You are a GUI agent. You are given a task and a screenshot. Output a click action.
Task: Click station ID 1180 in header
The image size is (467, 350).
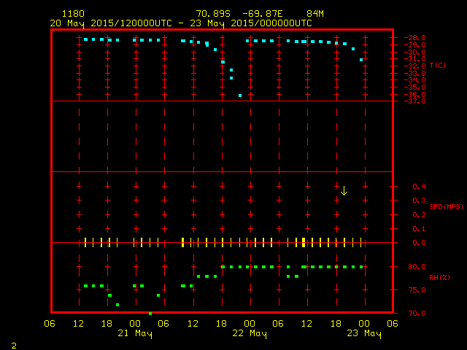click(x=72, y=14)
